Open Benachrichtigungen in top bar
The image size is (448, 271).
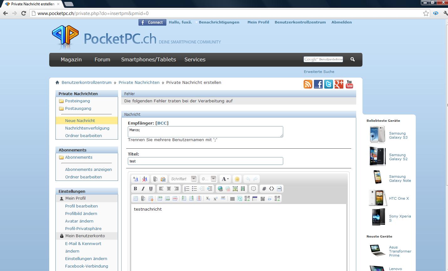tap(219, 22)
